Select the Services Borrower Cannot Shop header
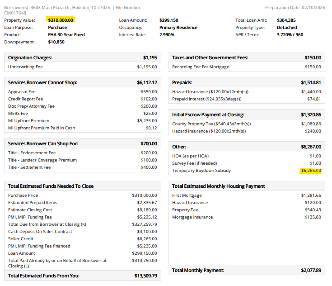The width and height of the screenshot is (332, 286). pyautogui.click(x=42, y=83)
